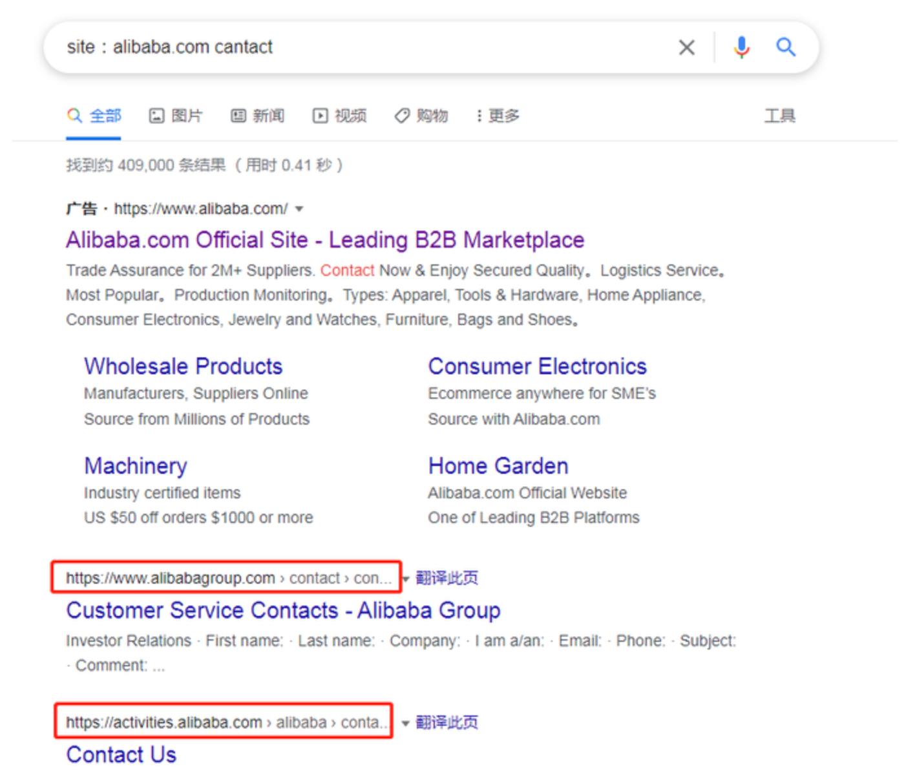Click 翻译此页 for activities.alibaba.com result
Viewport: 906px width, 773px height.
pos(447,722)
